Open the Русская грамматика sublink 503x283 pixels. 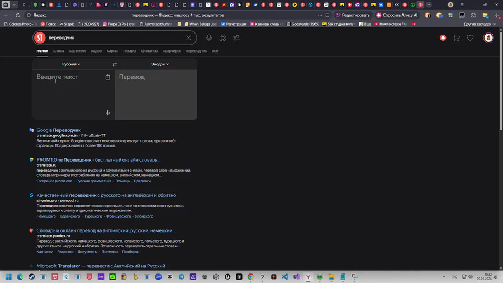(x=94, y=181)
